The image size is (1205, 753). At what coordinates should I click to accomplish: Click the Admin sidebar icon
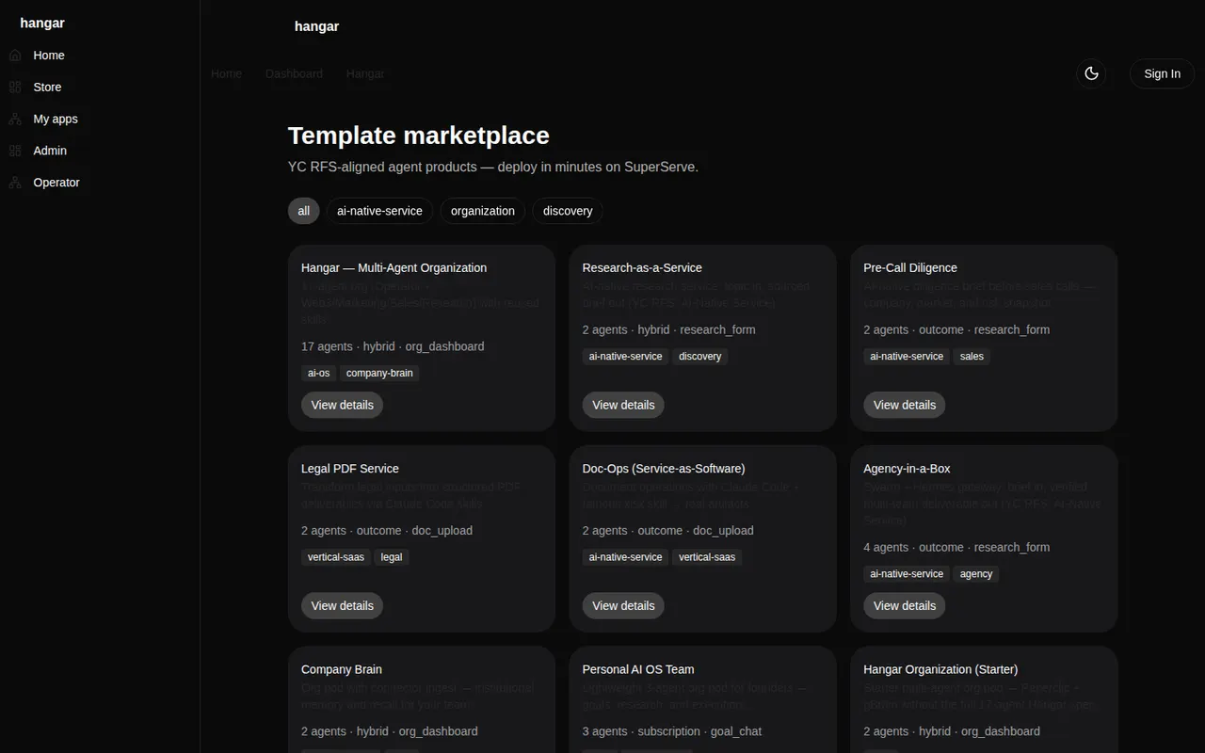[15, 151]
